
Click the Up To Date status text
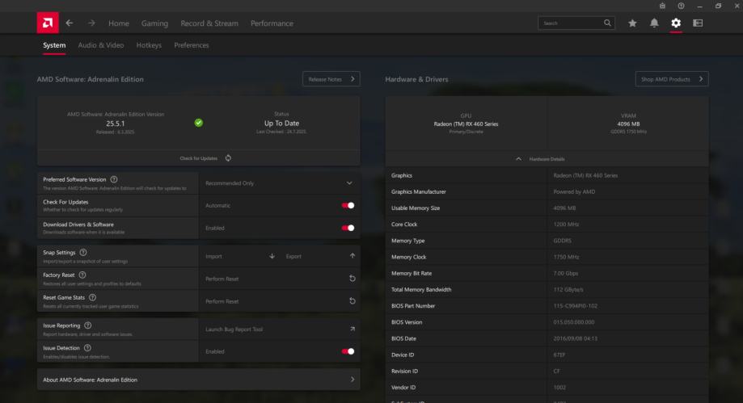(x=281, y=123)
